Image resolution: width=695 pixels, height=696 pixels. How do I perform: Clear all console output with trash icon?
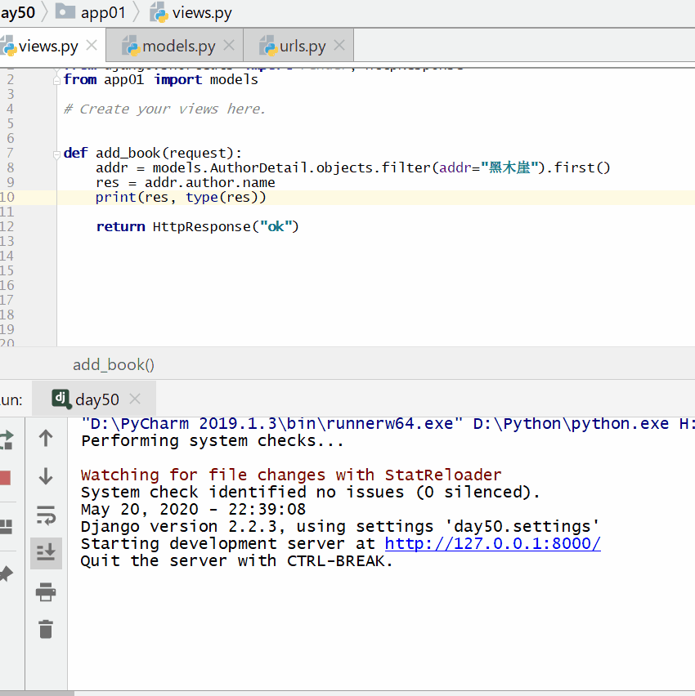pos(46,629)
